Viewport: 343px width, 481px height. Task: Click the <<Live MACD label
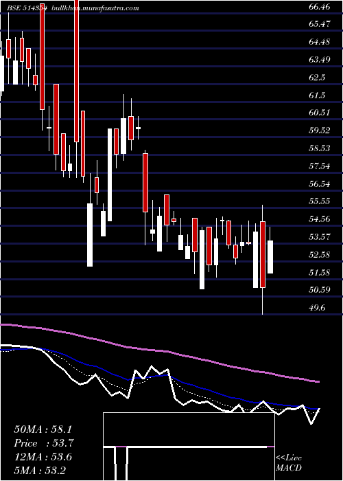289,463
